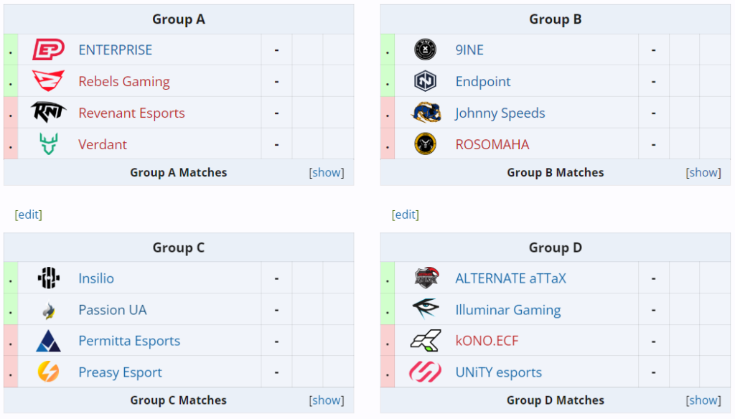Open the Endpoint team page link
The width and height of the screenshot is (735, 419).
483,82
